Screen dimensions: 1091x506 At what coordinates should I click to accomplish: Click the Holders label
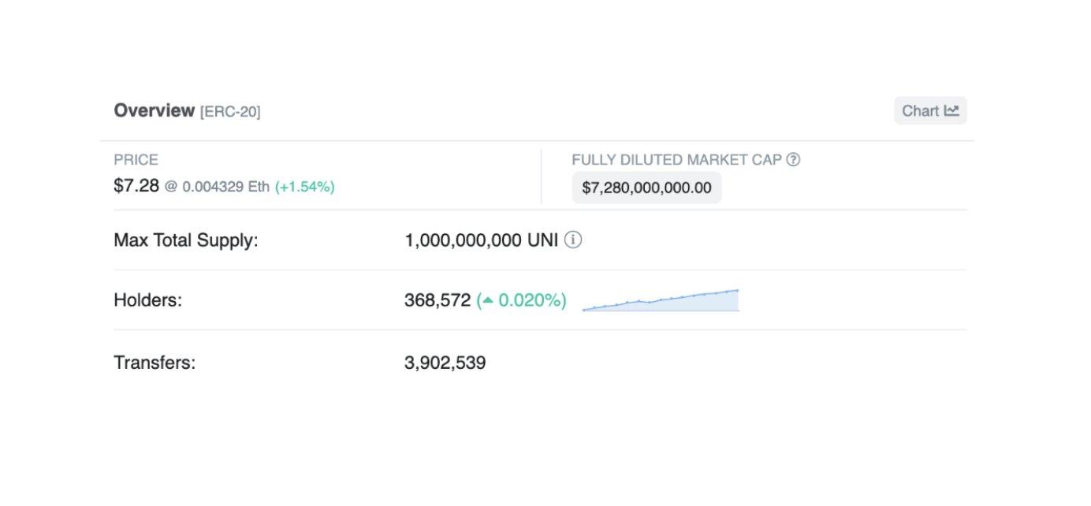pos(147,300)
